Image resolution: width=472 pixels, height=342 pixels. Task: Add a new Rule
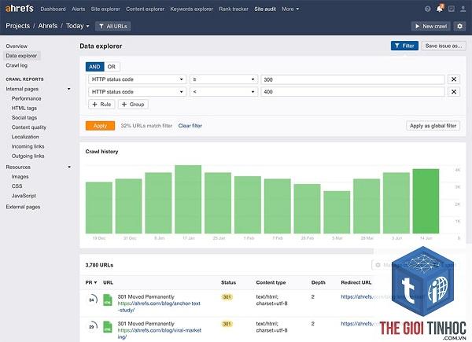coord(101,105)
